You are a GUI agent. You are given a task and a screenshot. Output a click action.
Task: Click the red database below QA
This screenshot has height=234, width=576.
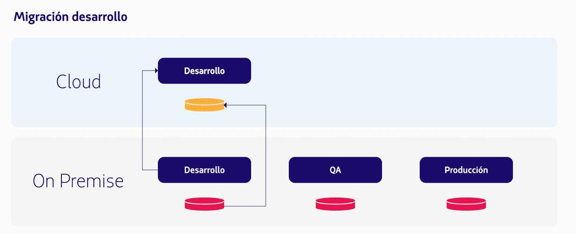(335, 204)
